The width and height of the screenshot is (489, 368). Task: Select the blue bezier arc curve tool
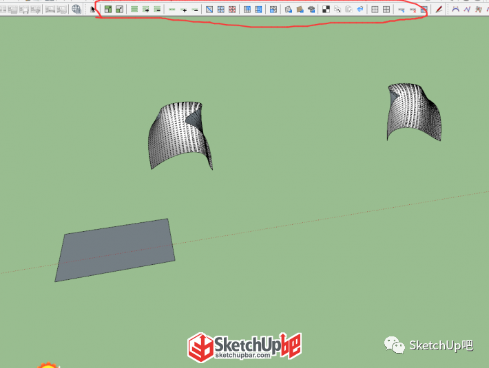[456, 10]
